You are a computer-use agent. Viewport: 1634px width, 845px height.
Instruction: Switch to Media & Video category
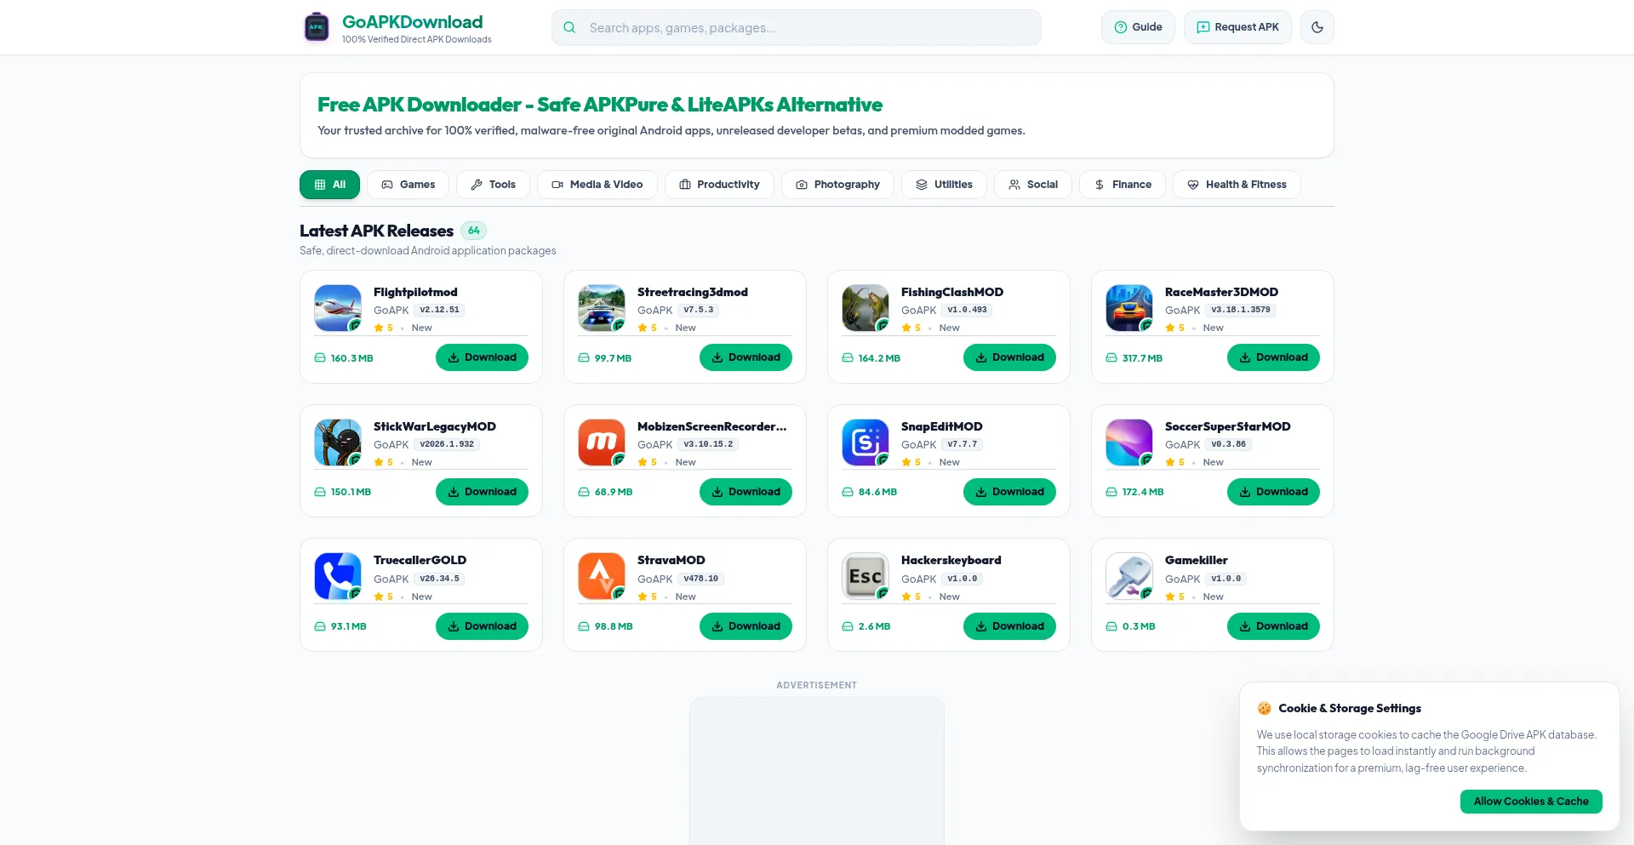point(597,185)
